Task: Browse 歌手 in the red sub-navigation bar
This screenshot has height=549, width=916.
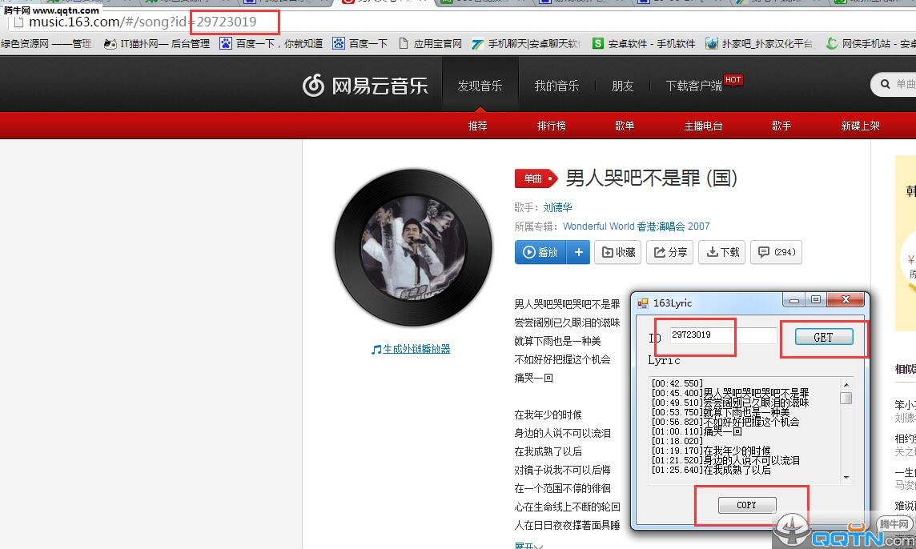Action: click(781, 126)
